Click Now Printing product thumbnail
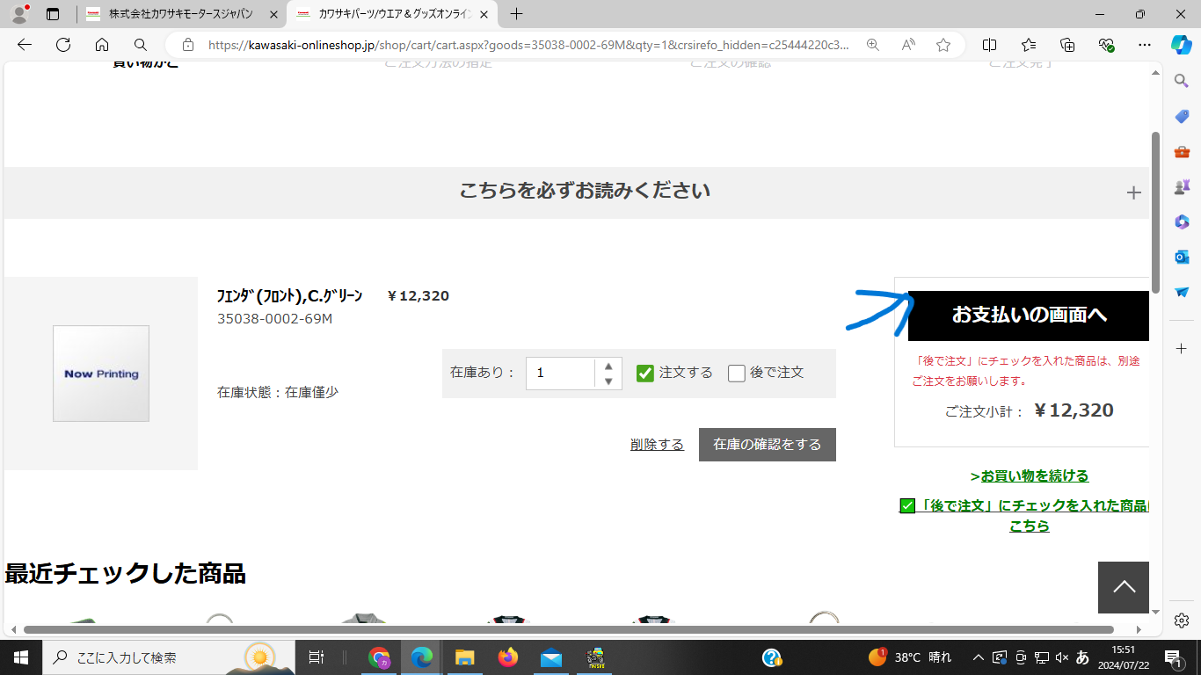 (101, 374)
